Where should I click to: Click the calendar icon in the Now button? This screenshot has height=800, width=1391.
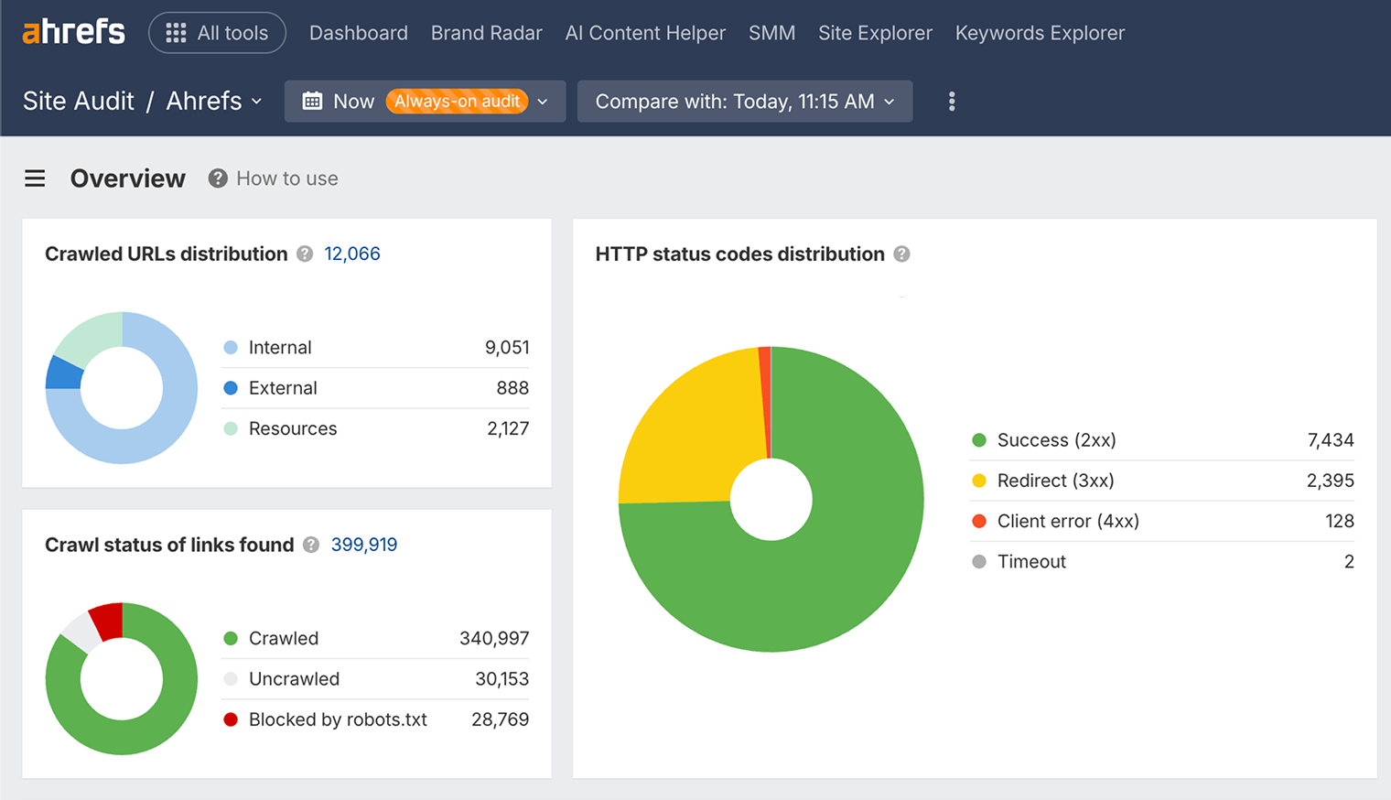pos(312,101)
